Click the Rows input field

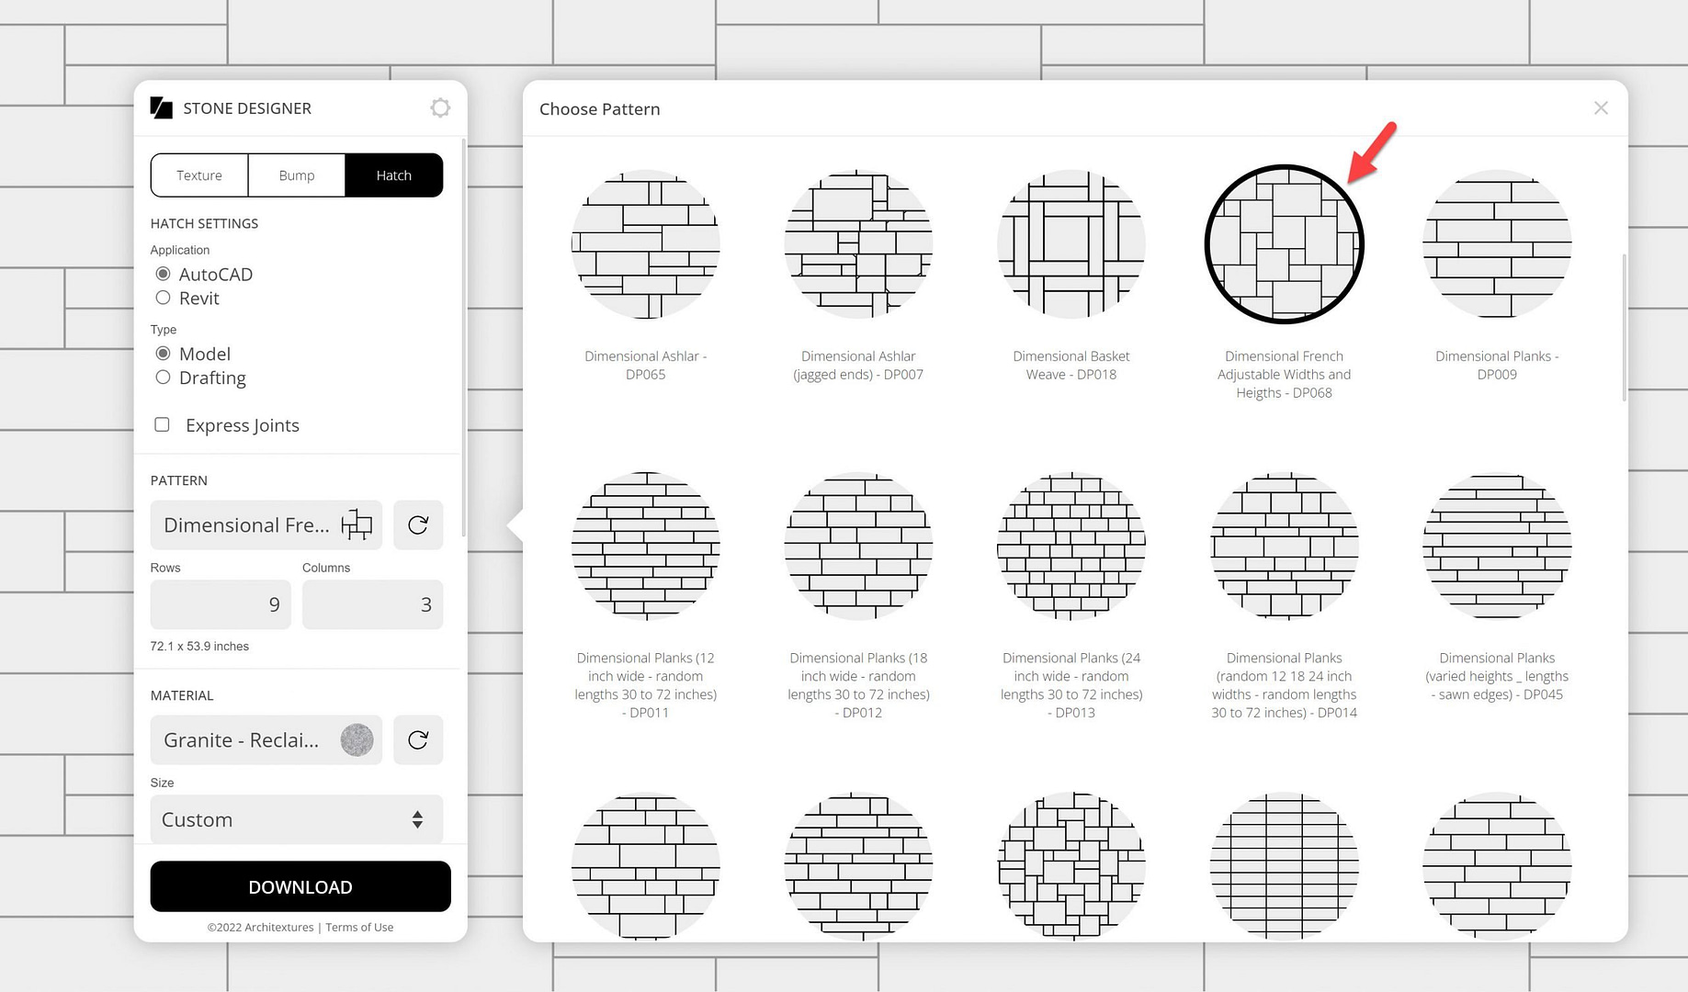[221, 604]
